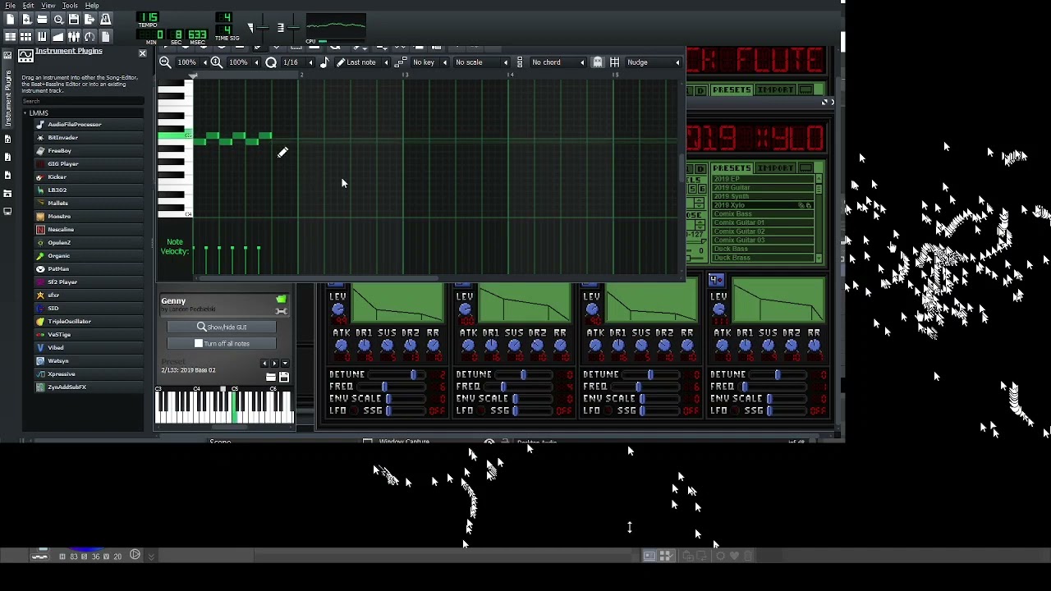This screenshot has height=591, width=1051.
Task: Toggle the metronome icon
Action: [x=105, y=19]
